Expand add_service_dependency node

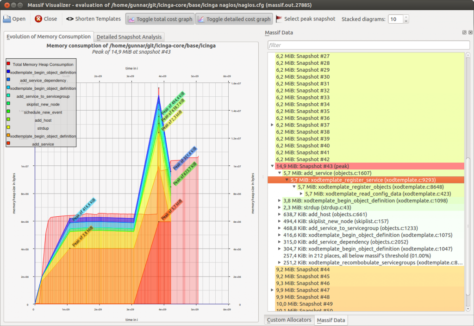coord(280,242)
